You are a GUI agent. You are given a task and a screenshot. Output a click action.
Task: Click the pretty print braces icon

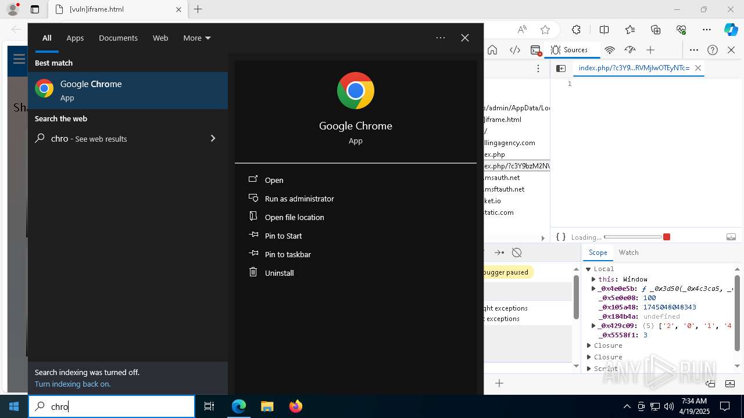[x=561, y=237]
